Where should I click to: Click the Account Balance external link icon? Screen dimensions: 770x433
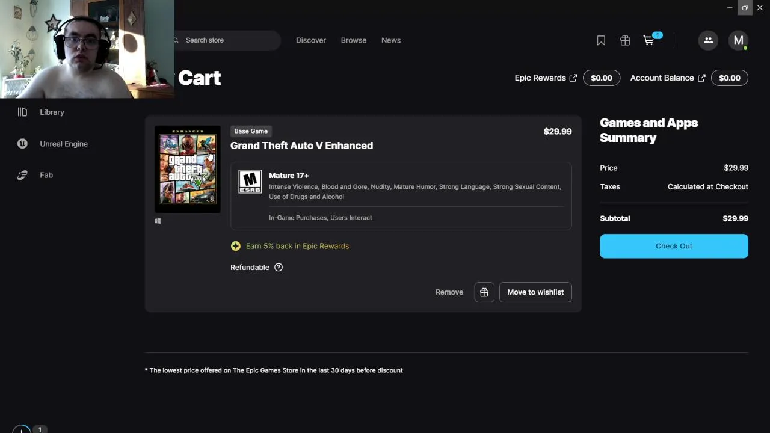[701, 78]
